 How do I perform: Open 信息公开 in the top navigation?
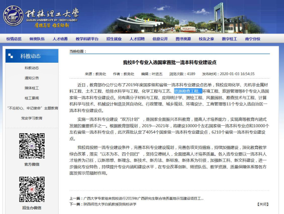160,39
